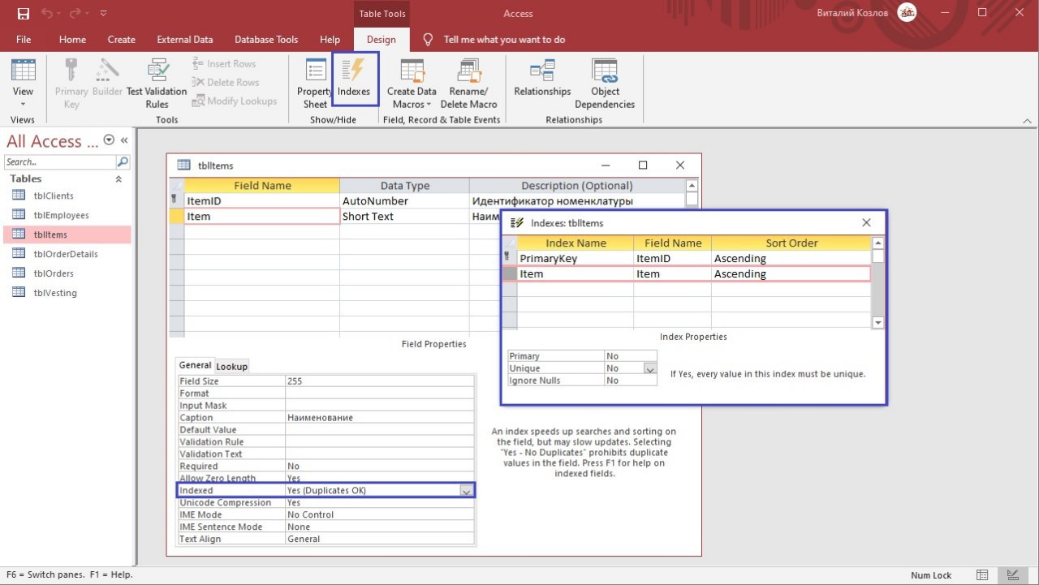Open the Unique property dropdown

point(649,368)
